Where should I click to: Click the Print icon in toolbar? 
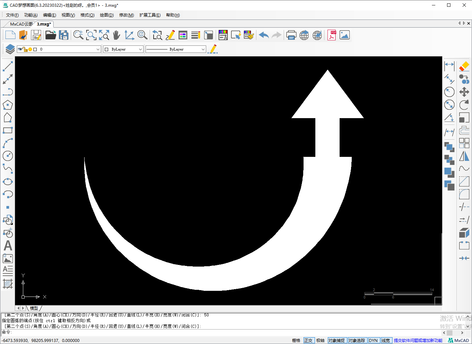pos(291,35)
